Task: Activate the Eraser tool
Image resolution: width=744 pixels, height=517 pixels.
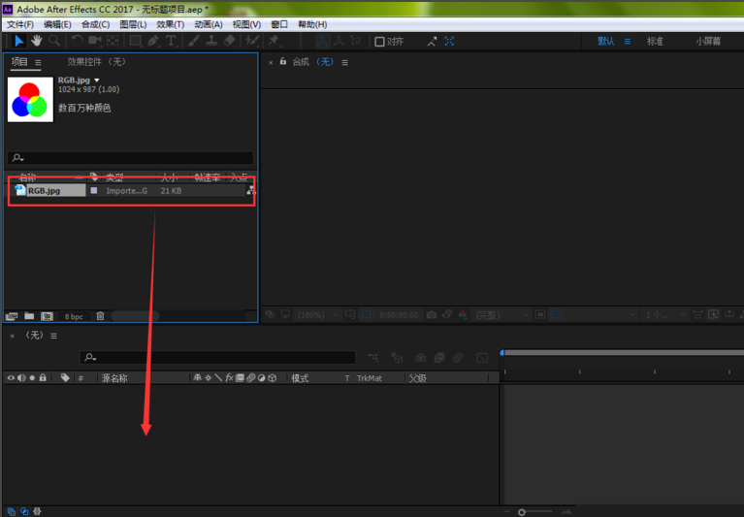Action: [x=229, y=41]
